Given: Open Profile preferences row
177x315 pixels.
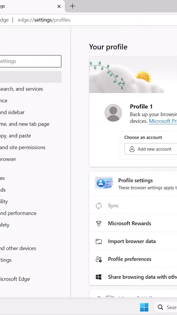Looking at the screenshot, I should (x=133, y=259).
